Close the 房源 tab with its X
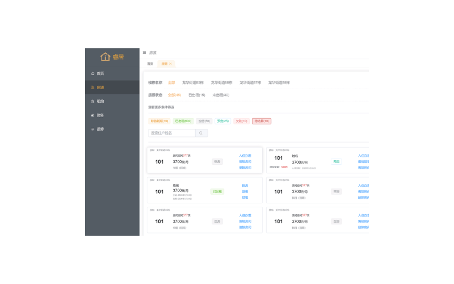The width and height of the screenshot is (454, 284). pos(170,64)
